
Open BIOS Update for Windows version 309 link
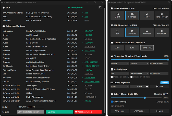(x=86, y=13)
